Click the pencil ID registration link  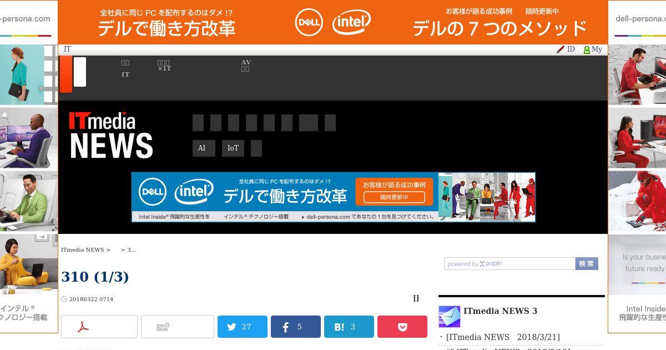coord(566,49)
